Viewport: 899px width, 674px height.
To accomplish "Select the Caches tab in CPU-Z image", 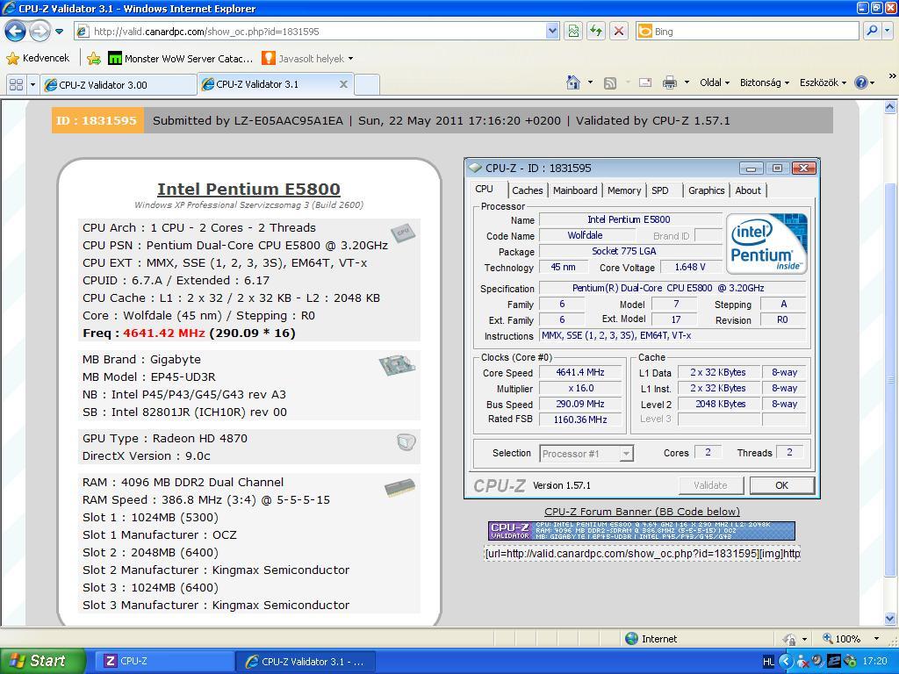I will point(527,190).
